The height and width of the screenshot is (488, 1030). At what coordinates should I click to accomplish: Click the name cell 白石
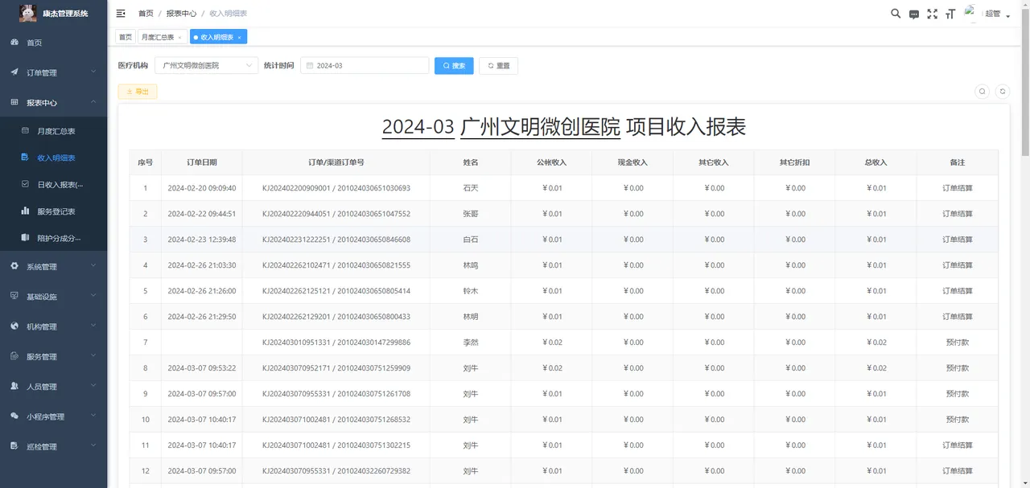pos(471,240)
